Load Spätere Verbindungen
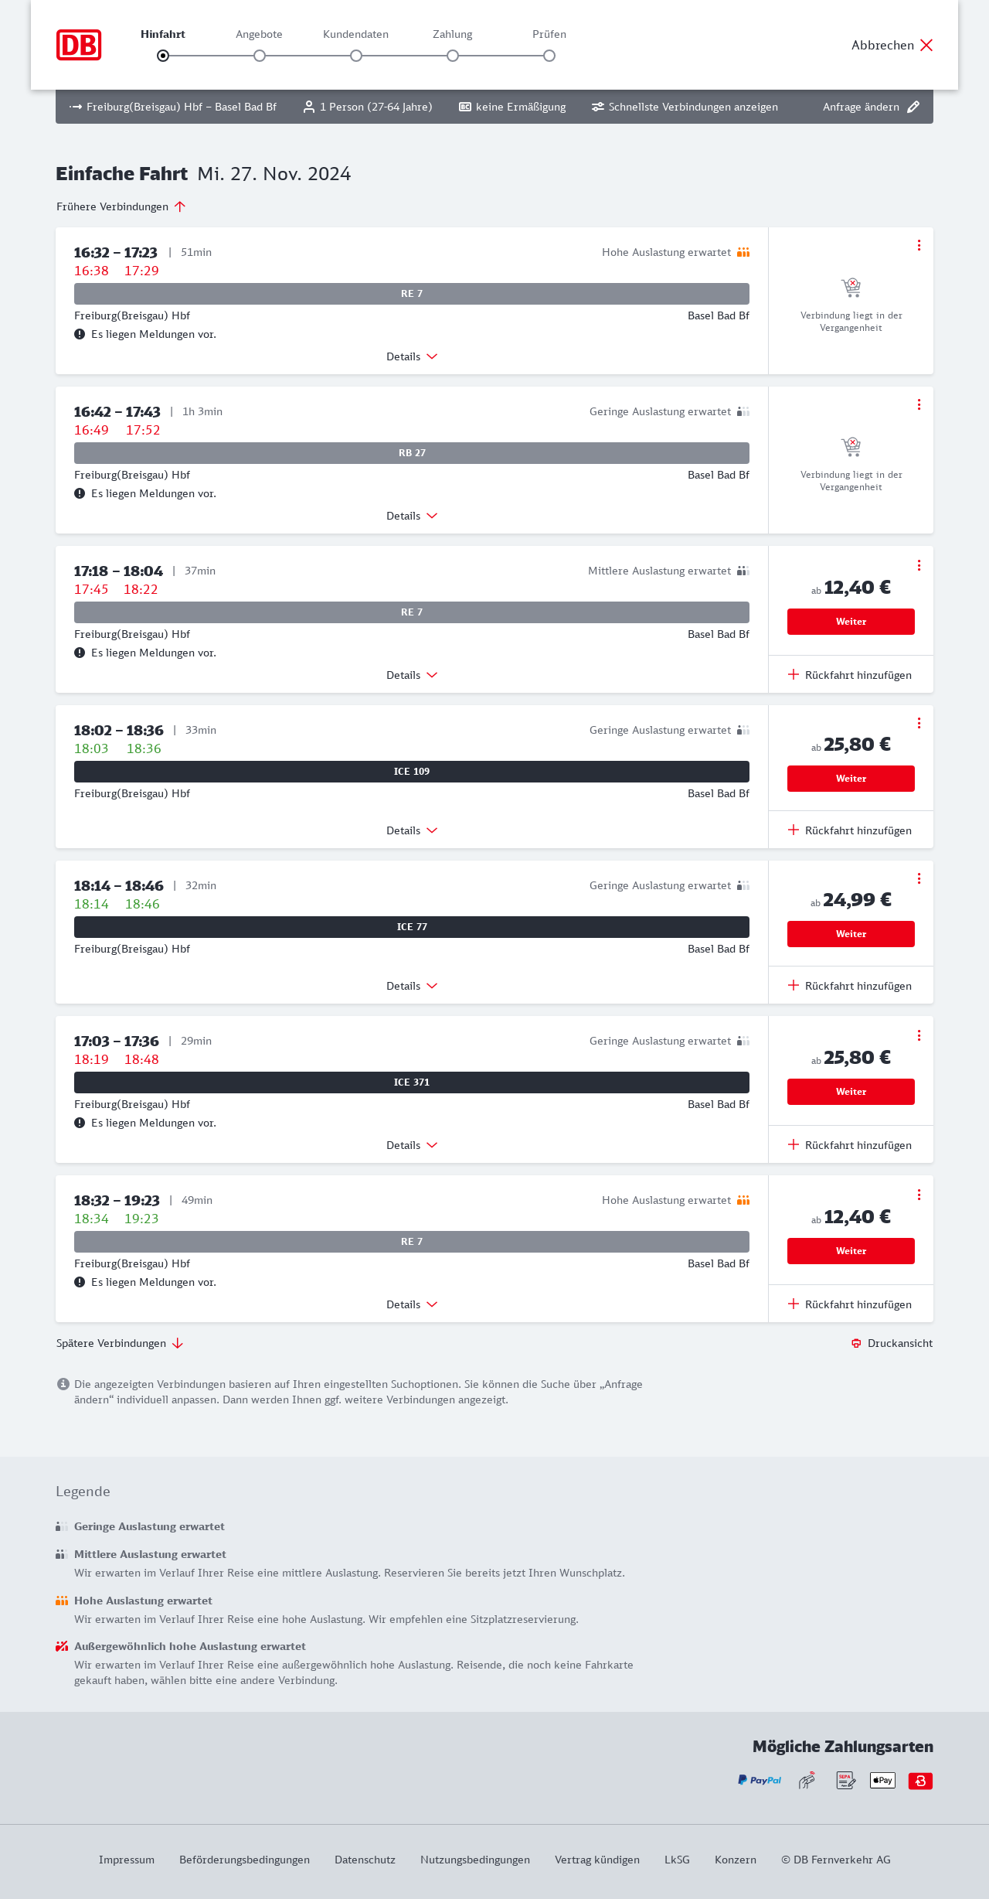989x1899 pixels. [120, 1343]
